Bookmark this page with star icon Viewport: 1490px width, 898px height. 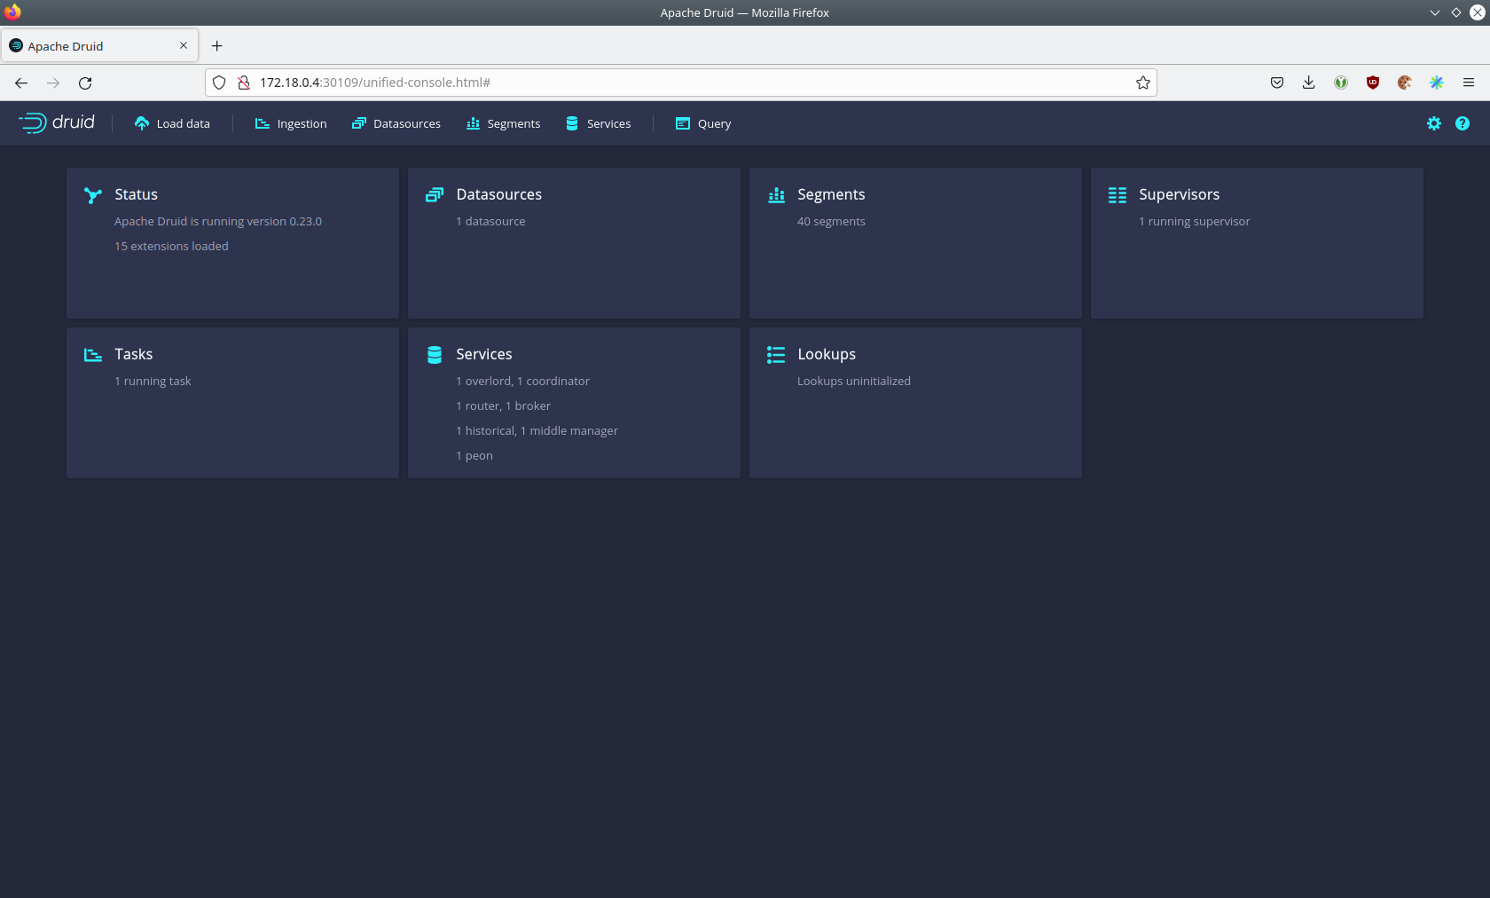pos(1142,83)
